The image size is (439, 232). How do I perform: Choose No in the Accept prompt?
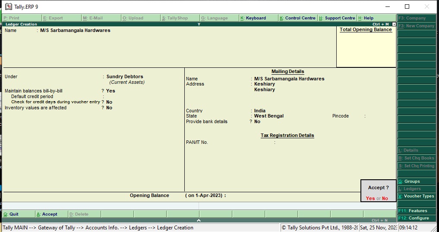coord(385,198)
